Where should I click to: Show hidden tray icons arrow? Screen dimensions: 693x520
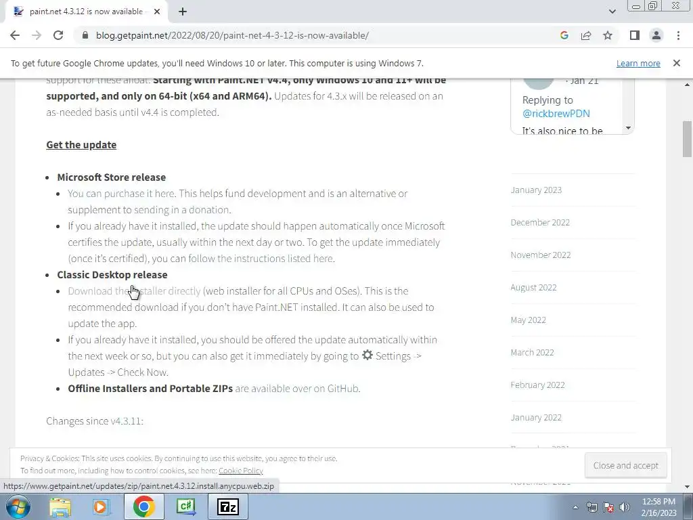[x=575, y=507]
